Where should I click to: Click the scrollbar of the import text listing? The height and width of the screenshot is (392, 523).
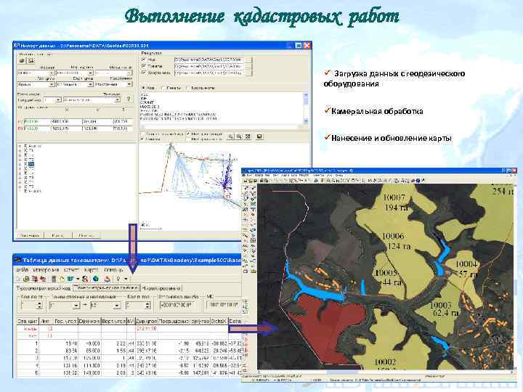(306, 108)
